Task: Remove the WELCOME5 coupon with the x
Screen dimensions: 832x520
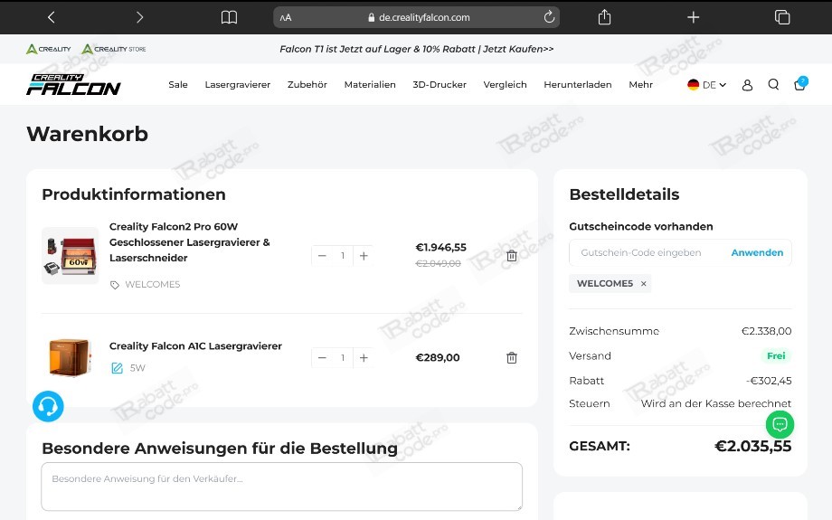Action: tap(643, 284)
